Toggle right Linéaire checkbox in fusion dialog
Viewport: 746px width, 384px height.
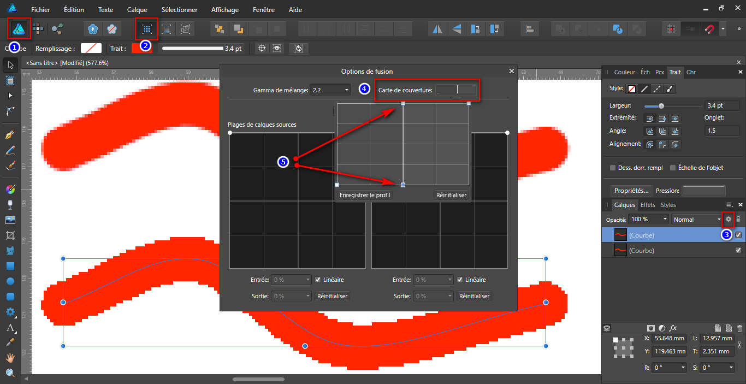[x=460, y=280]
